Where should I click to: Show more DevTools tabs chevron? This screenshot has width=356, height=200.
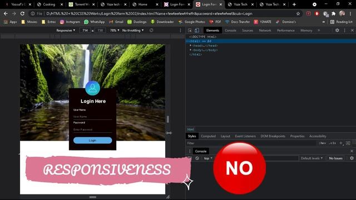click(x=319, y=30)
